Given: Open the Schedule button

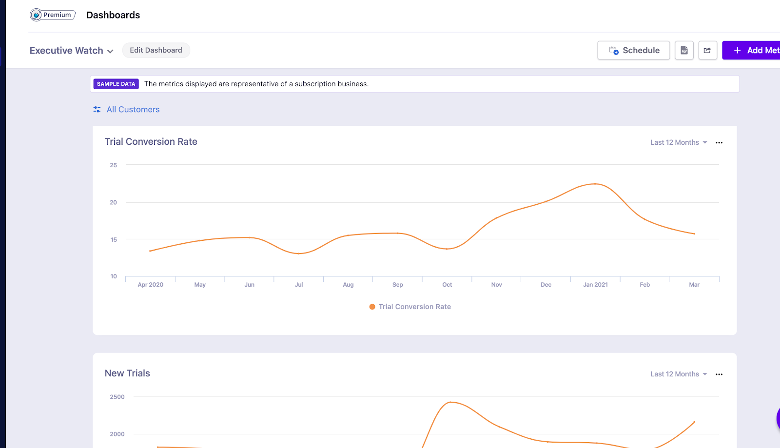Looking at the screenshot, I should pyautogui.click(x=633, y=50).
